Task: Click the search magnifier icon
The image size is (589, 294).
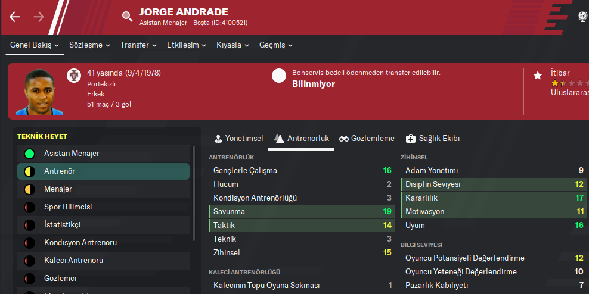Action: [127, 16]
